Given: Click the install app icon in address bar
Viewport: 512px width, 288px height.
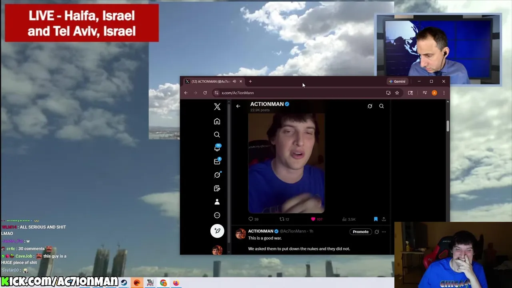Looking at the screenshot, I should click(x=388, y=93).
